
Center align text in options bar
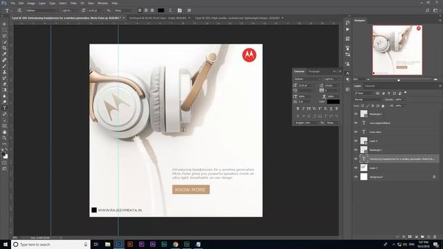click(146, 10)
